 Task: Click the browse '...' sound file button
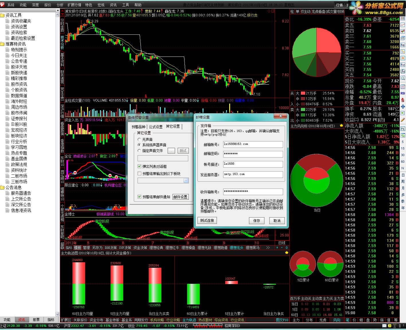click(x=171, y=151)
